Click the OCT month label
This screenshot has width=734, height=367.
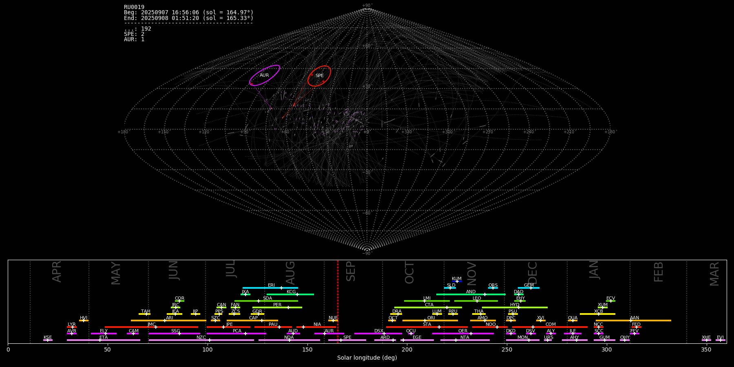point(409,273)
